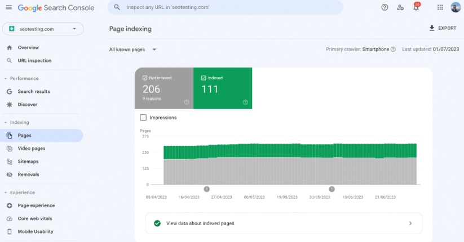464x242 pixels.
Task: Toggle the Not indexed checkbox
Action: [145, 78]
